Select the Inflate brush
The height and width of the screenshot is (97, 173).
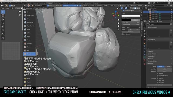[x=29, y=33]
